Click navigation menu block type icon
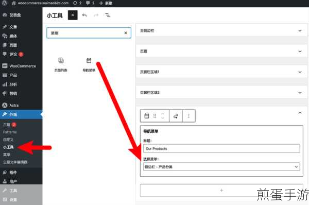 coord(147,116)
